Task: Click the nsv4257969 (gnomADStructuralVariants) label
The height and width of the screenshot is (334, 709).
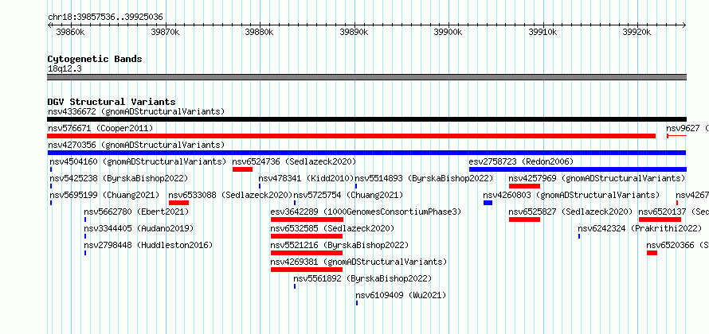Action: pyautogui.click(x=597, y=178)
